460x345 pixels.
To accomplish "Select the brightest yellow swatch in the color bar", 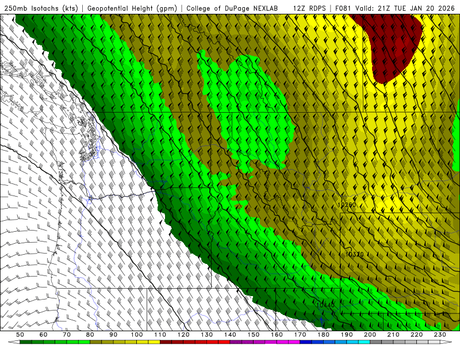I will coord(154,342).
